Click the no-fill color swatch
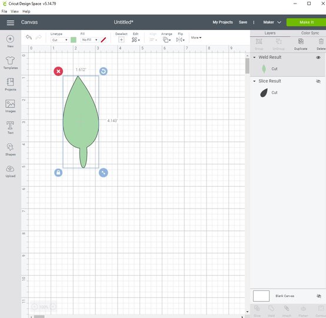This screenshot has width=326, height=318. (x=104, y=40)
